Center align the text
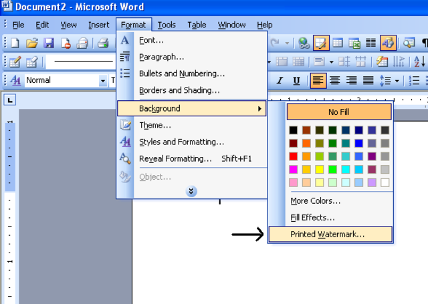Viewport: 428px width, 304px height. tap(334, 80)
